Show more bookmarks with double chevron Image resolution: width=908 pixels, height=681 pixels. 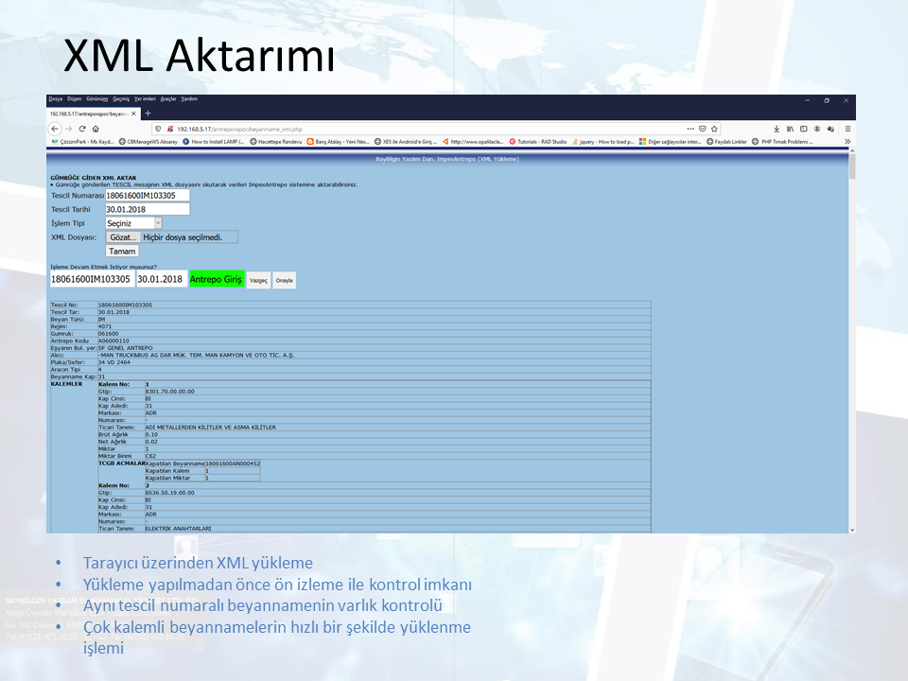[847, 141]
